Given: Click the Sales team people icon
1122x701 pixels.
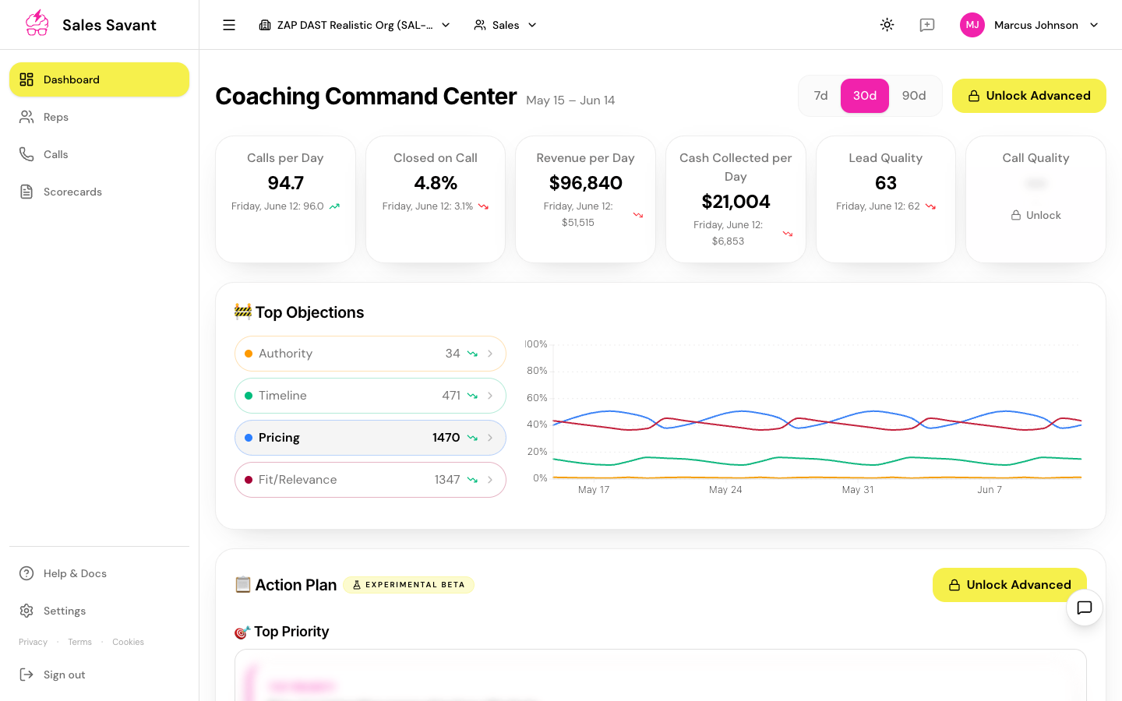Looking at the screenshot, I should pos(480,25).
